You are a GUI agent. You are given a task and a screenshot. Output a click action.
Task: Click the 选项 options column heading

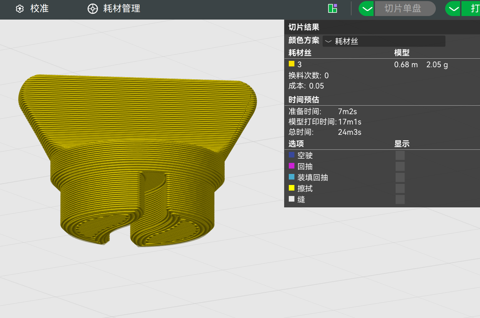pos(296,144)
